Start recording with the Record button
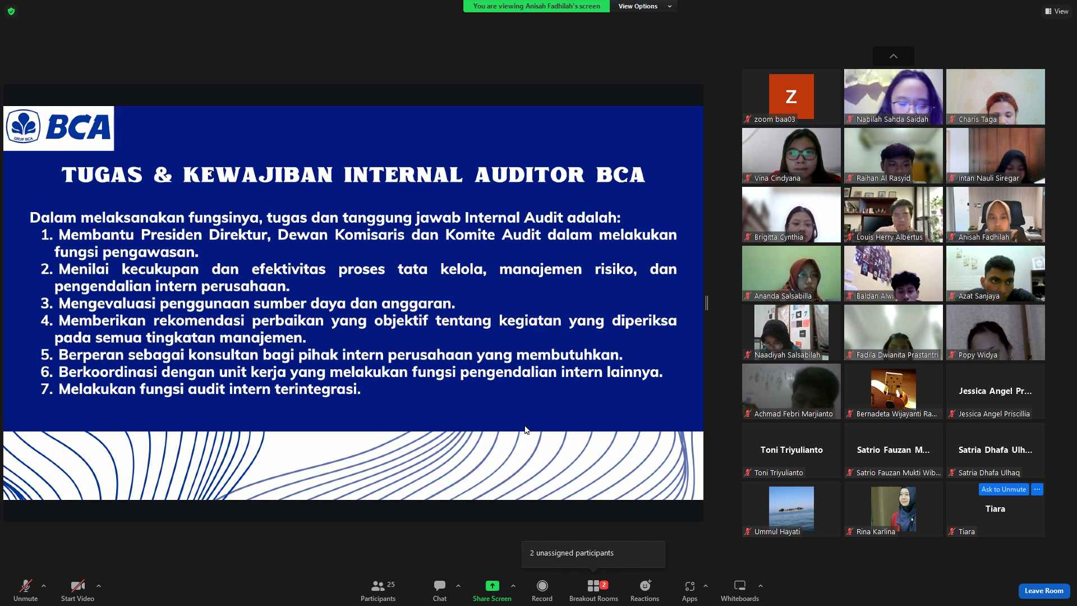The width and height of the screenshot is (1077, 606). [x=542, y=590]
